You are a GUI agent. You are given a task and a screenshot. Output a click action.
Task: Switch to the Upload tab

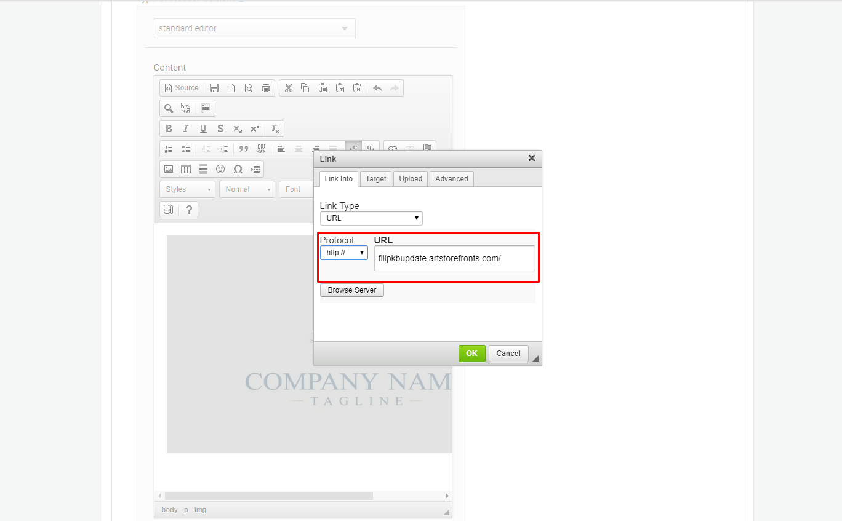click(411, 179)
